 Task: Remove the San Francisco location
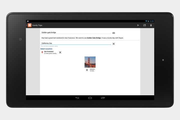[60, 52]
